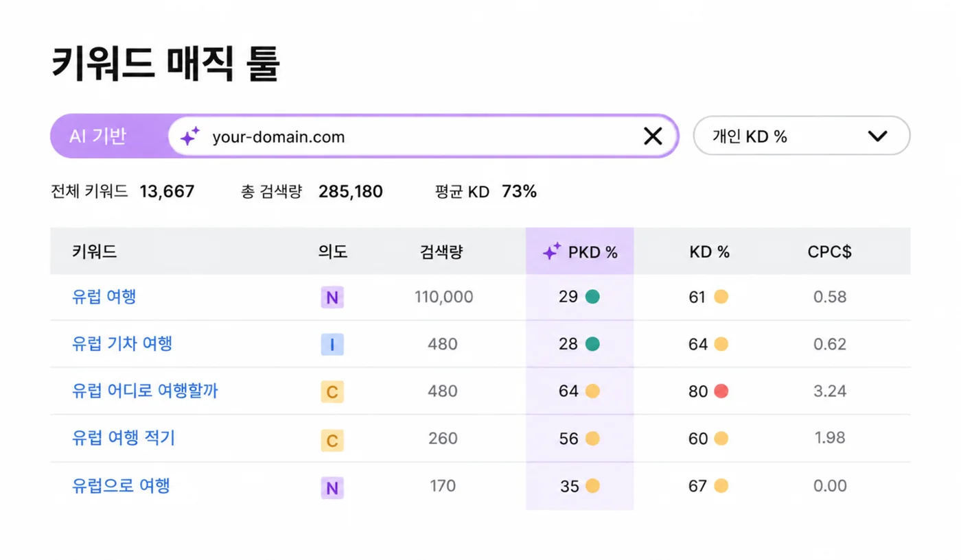Focus the your-domain.com input field

click(424, 136)
